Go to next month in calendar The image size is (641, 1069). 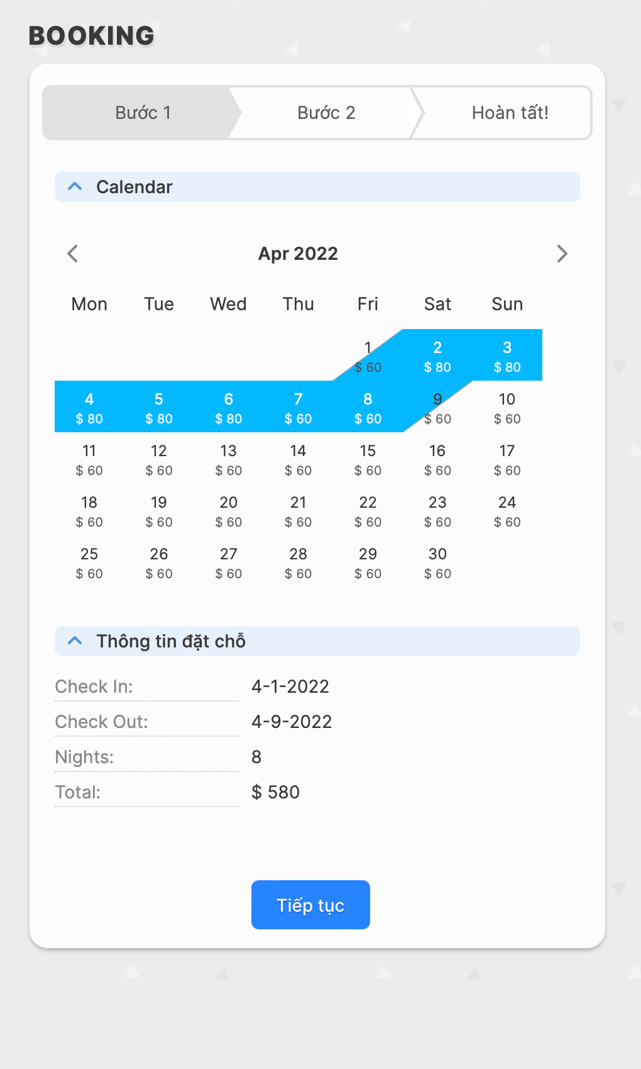(562, 254)
